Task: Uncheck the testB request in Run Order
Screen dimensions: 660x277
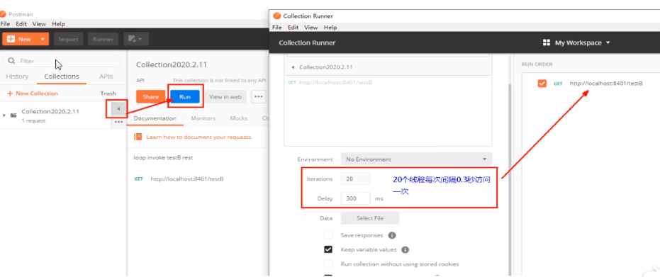Action: tap(542, 83)
